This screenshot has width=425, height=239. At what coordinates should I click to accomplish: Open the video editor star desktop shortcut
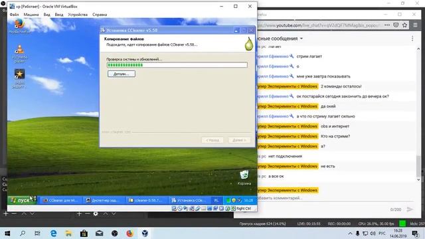(x=19, y=78)
